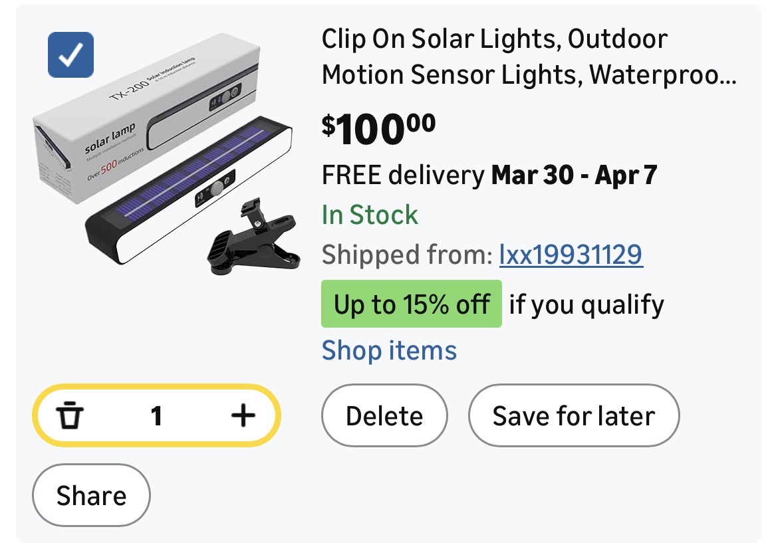This screenshot has width=778, height=543.
Task: Open the Shop items link
Action: click(x=389, y=350)
